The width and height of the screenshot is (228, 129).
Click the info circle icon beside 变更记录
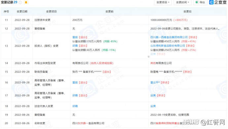[x=20, y=2]
